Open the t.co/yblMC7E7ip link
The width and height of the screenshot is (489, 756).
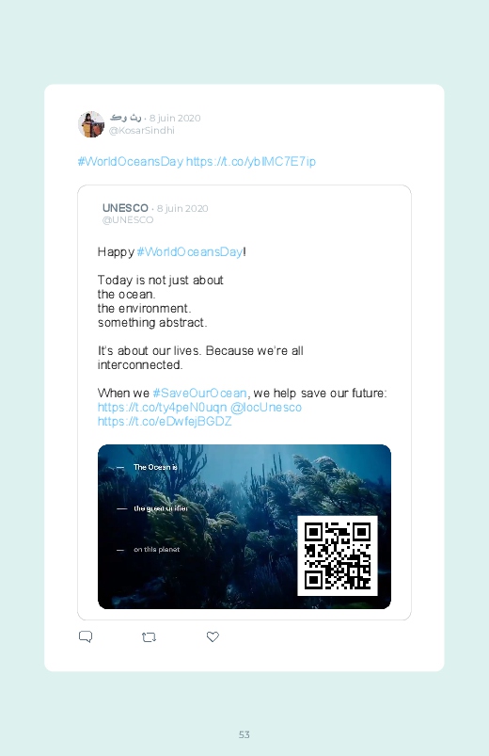click(251, 162)
